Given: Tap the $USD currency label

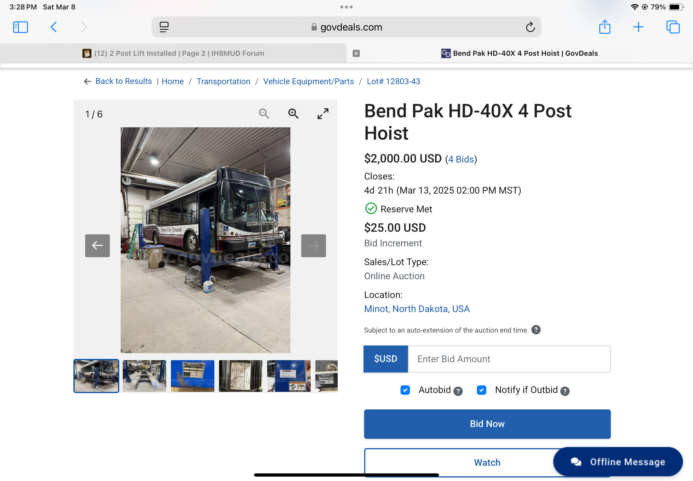Looking at the screenshot, I should tap(386, 359).
